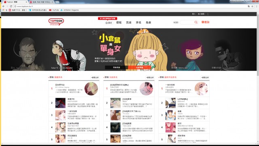Open rank 1 round thumbnail in 最新作品排名
259x146 pixels.
(202, 89)
